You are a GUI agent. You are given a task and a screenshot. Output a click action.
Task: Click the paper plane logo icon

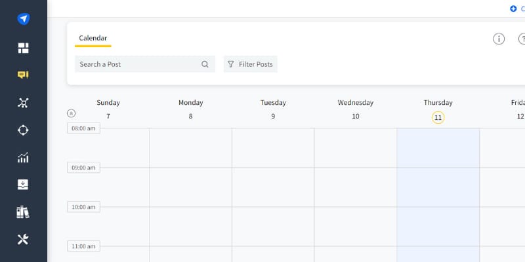coord(23,19)
